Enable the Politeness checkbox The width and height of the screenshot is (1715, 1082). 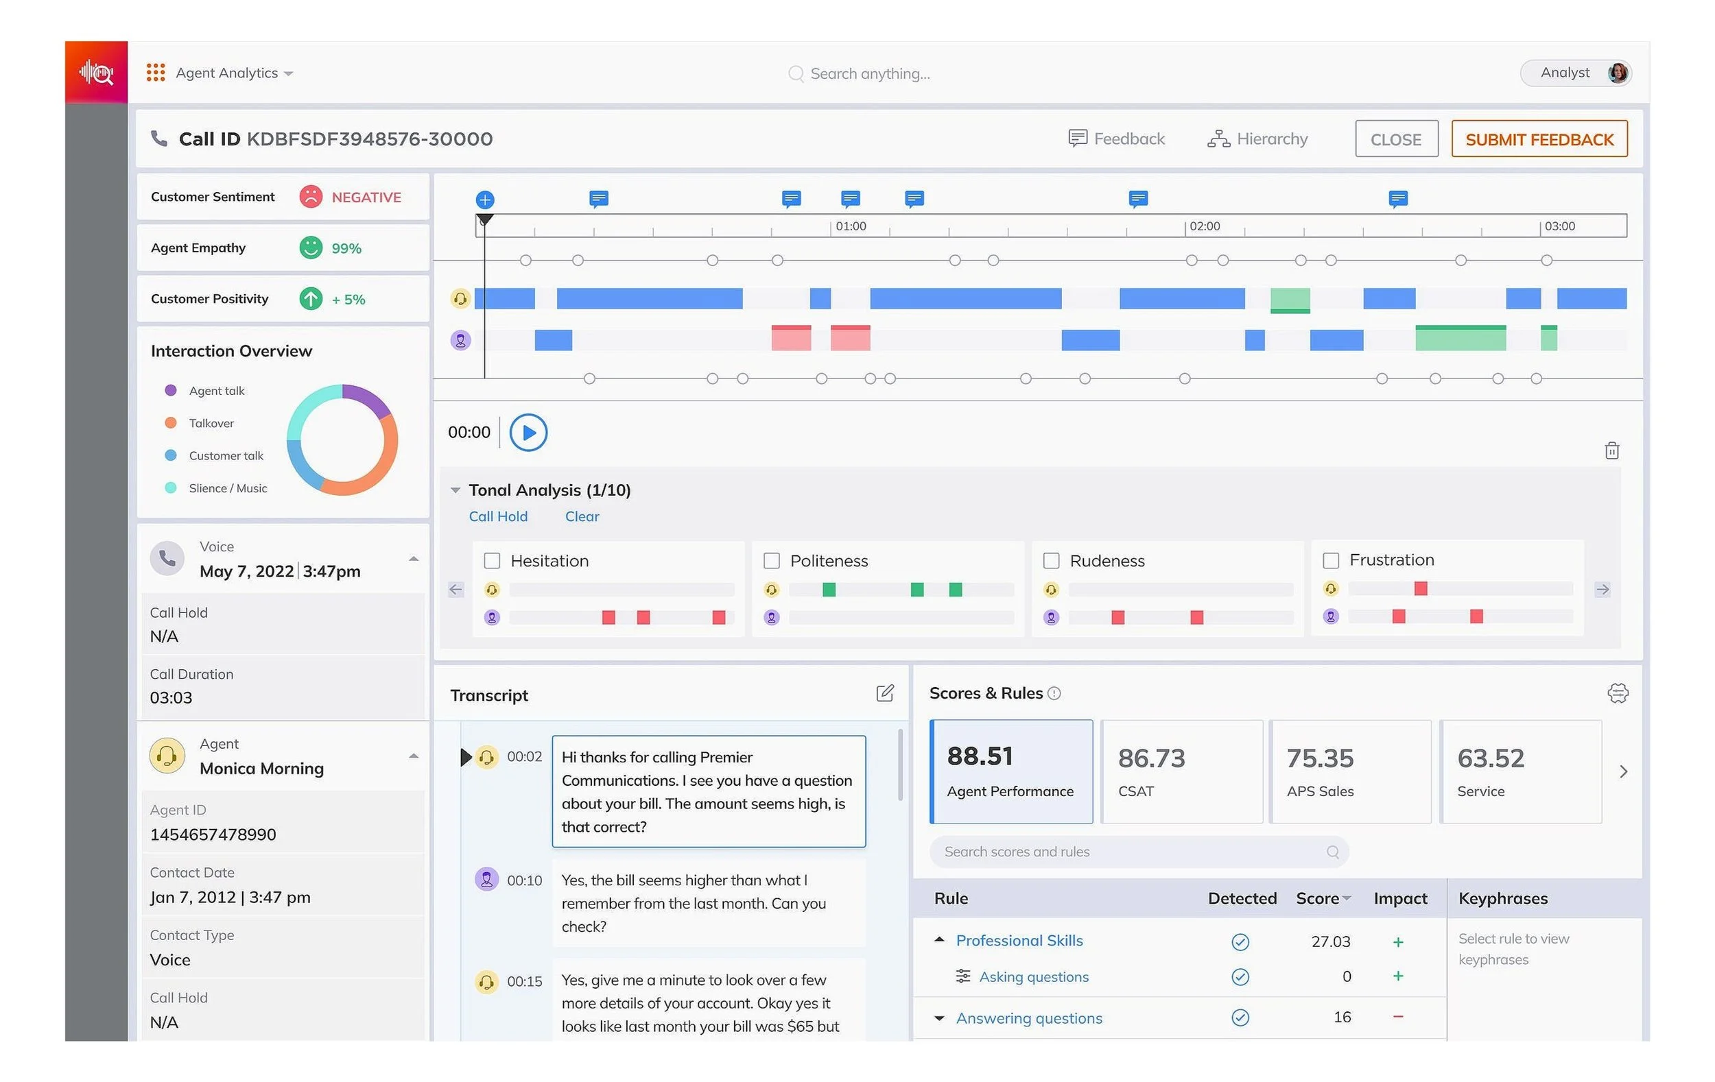click(771, 561)
